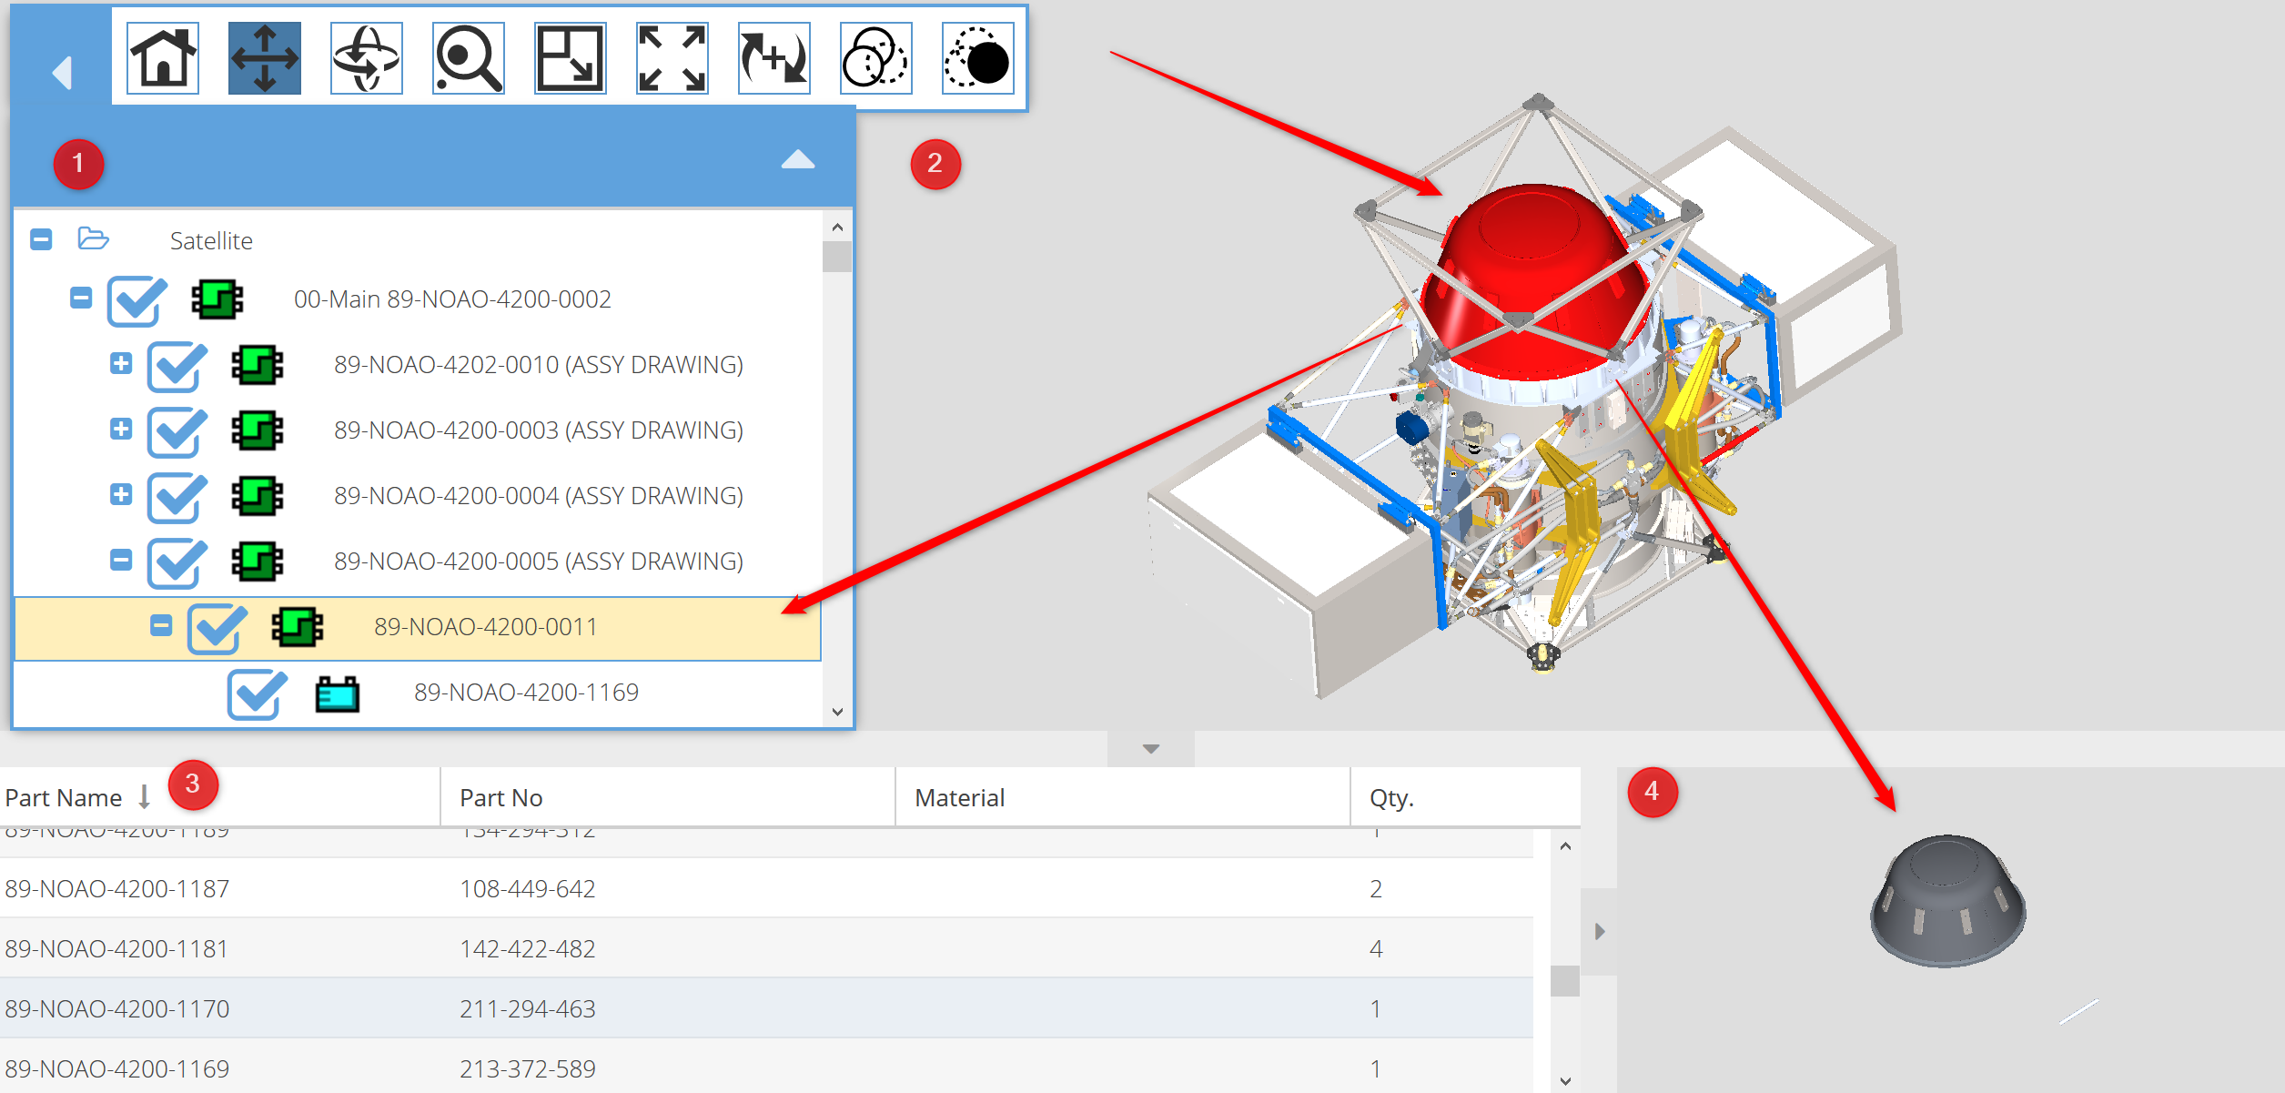
Task: Click the fit-to-screen arrows icon
Action: click(x=672, y=59)
